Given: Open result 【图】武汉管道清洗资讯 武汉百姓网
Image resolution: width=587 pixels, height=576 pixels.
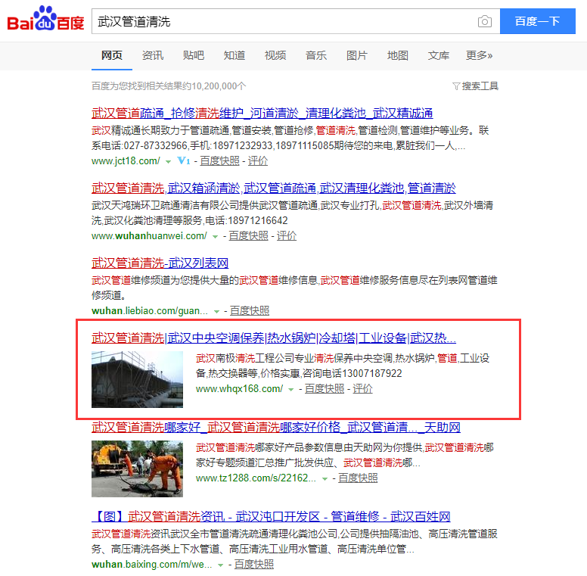Looking at the screenshot, I should 271,516.
